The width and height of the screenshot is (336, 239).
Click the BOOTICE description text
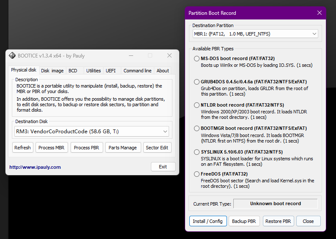tap(90, 98)
